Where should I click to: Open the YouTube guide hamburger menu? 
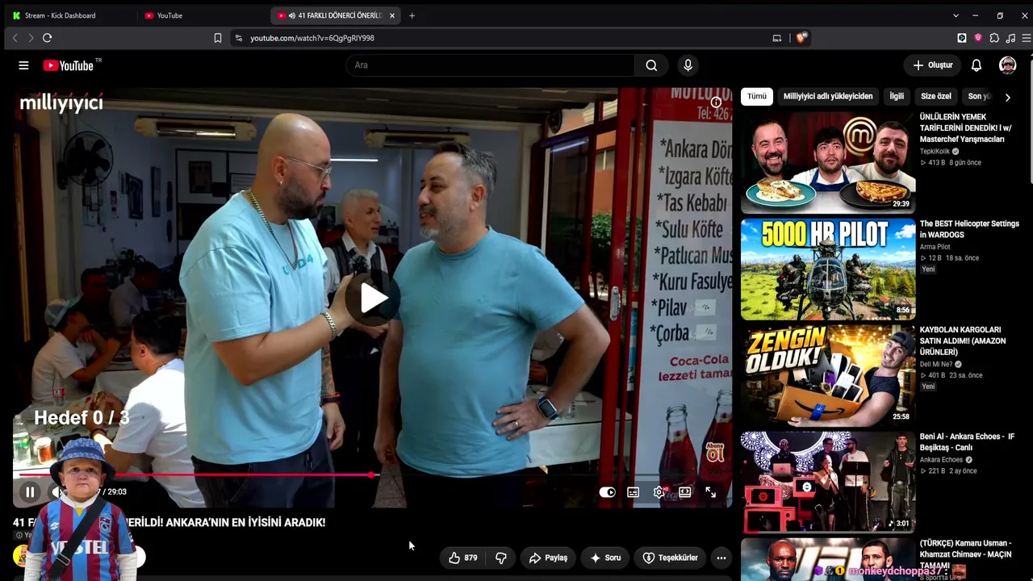[x=23, y=65]
